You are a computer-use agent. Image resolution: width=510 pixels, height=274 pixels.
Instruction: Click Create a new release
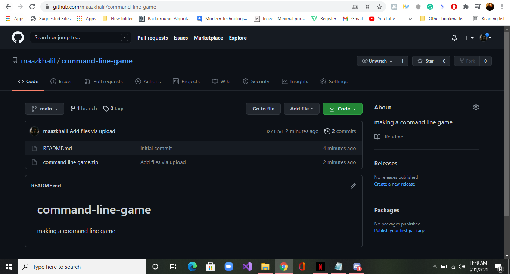click(x=395, y=184)
